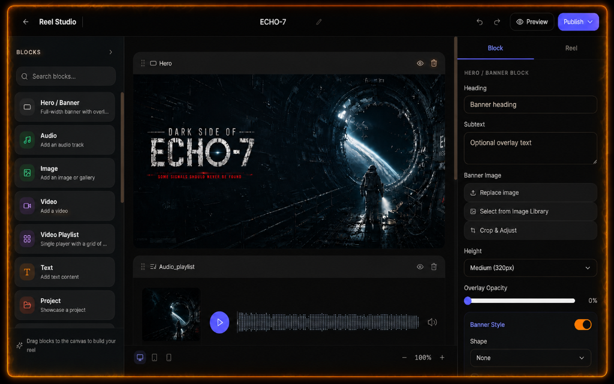Switch to desktop preview mode
Image resolution: width=614 pixels, height=384 pixels.
(140, 358)
